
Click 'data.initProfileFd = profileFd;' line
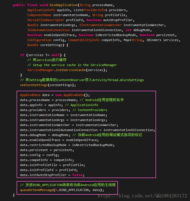point(49,170)
